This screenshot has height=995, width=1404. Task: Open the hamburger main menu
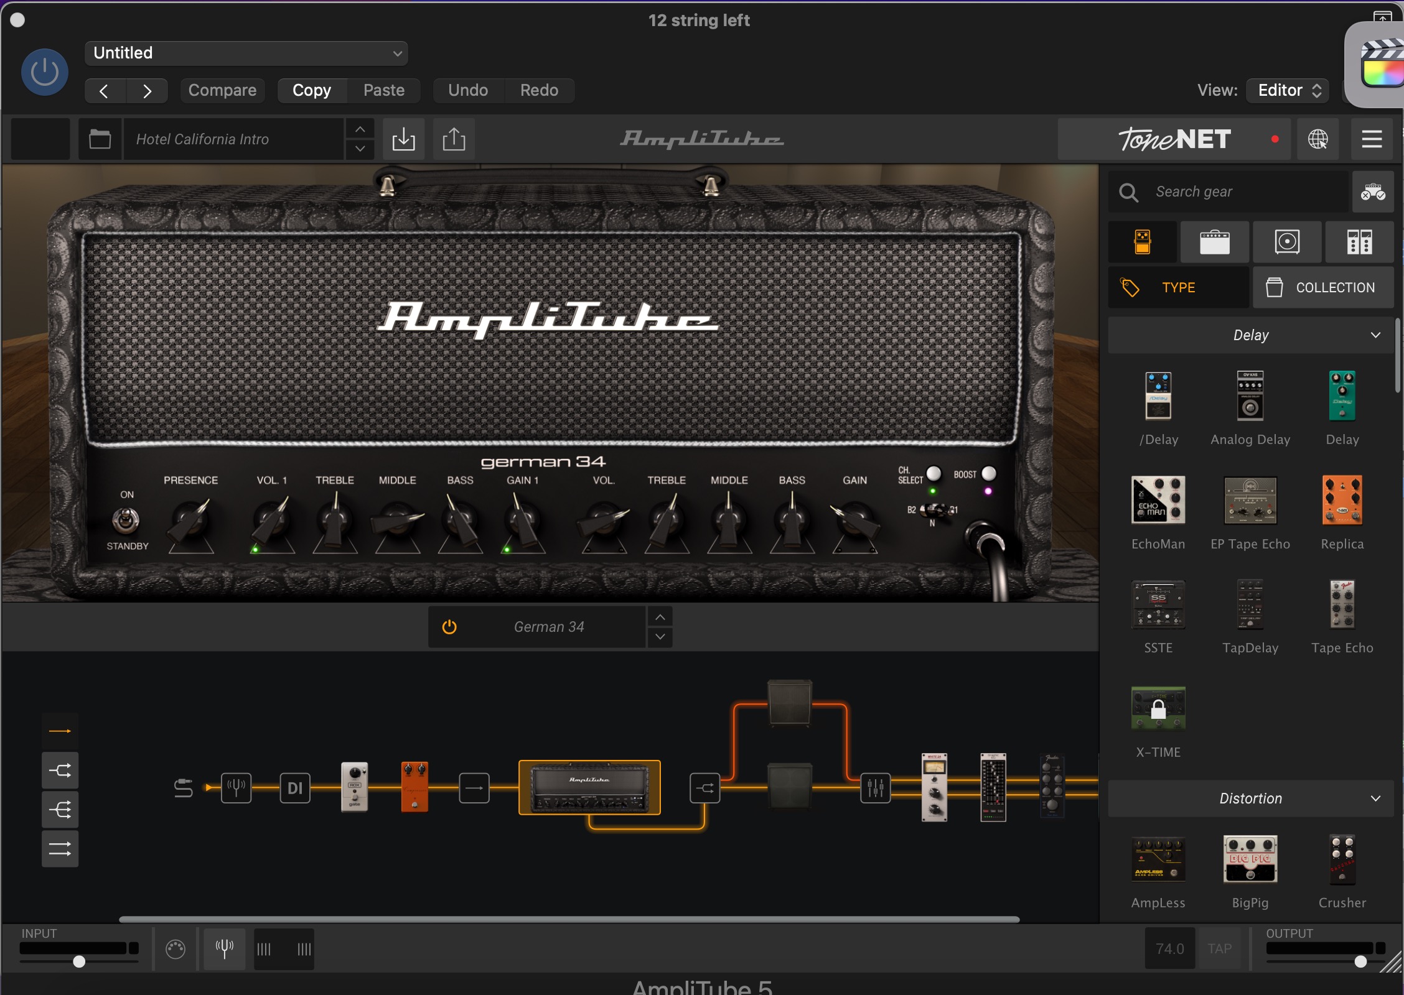pos(1372,139)
